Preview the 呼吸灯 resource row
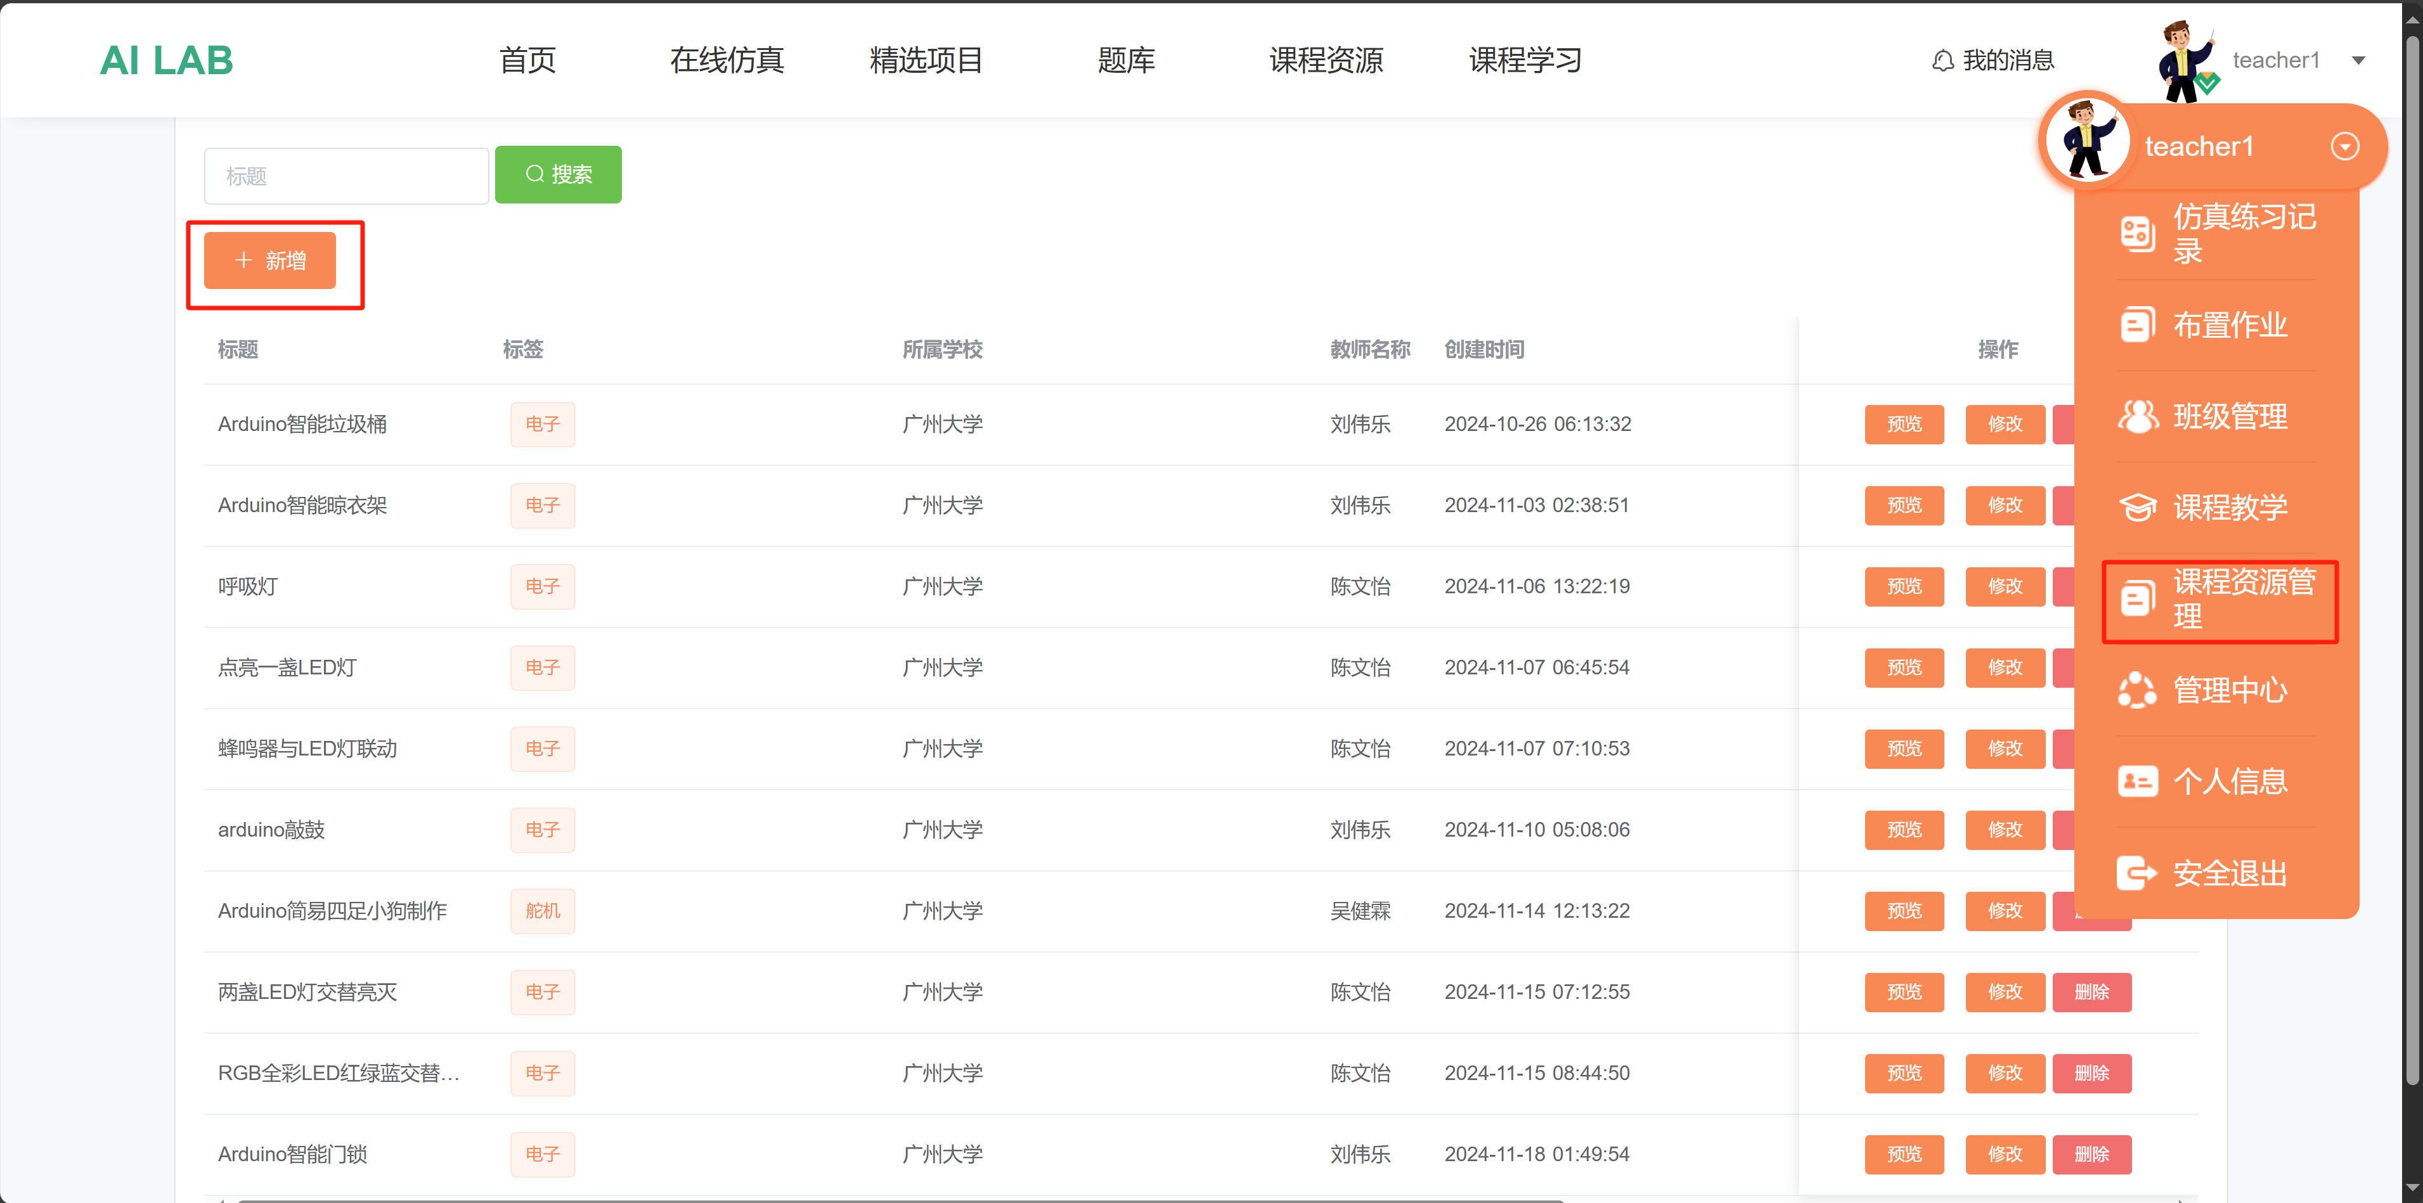This screenshot has width=2423, height=1203. (1904, 586)
